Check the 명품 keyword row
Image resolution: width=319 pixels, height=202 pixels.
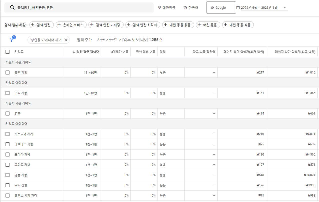point(7,113)
